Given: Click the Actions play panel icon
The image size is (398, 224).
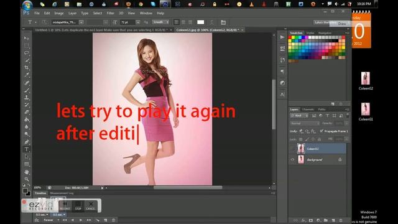Looking at the screenshot, I should tap(282, 37).
